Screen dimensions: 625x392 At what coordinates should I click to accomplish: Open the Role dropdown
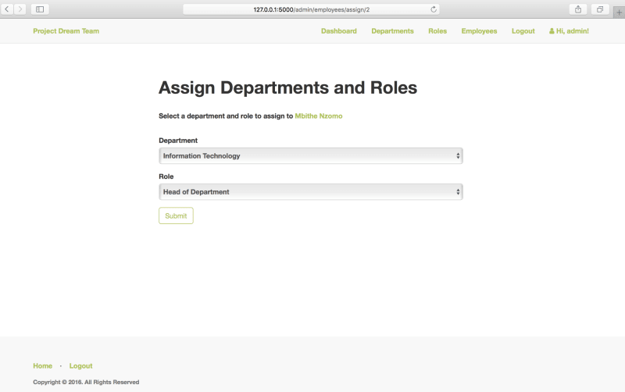pyautogui.click(x=311, y=191)
